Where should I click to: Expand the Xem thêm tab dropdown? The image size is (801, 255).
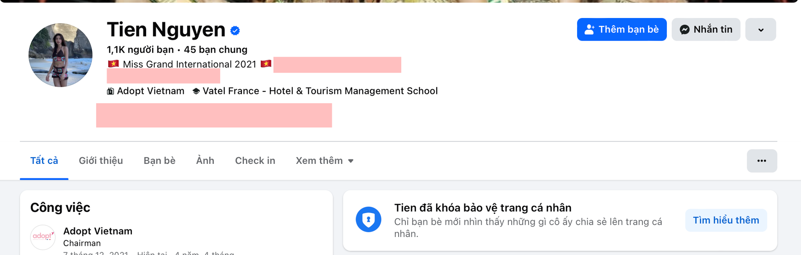pyautogui.click(x=325, y=161)
